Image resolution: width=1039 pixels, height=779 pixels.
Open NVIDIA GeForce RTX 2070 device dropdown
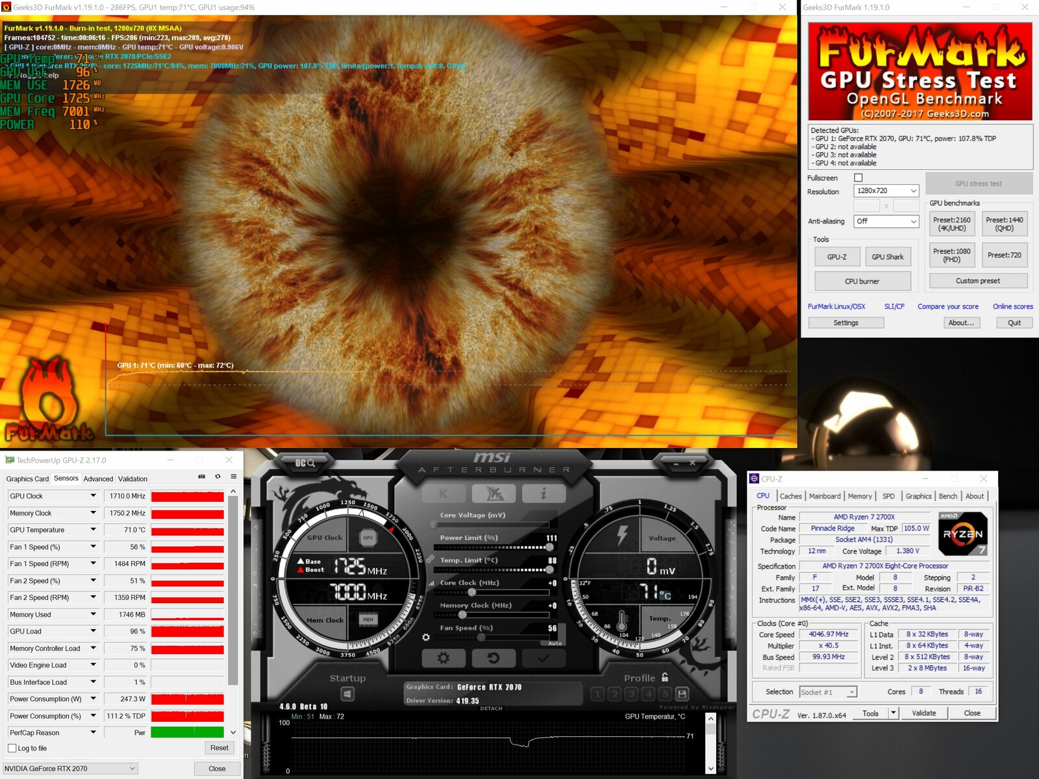[x=70, y=769]
